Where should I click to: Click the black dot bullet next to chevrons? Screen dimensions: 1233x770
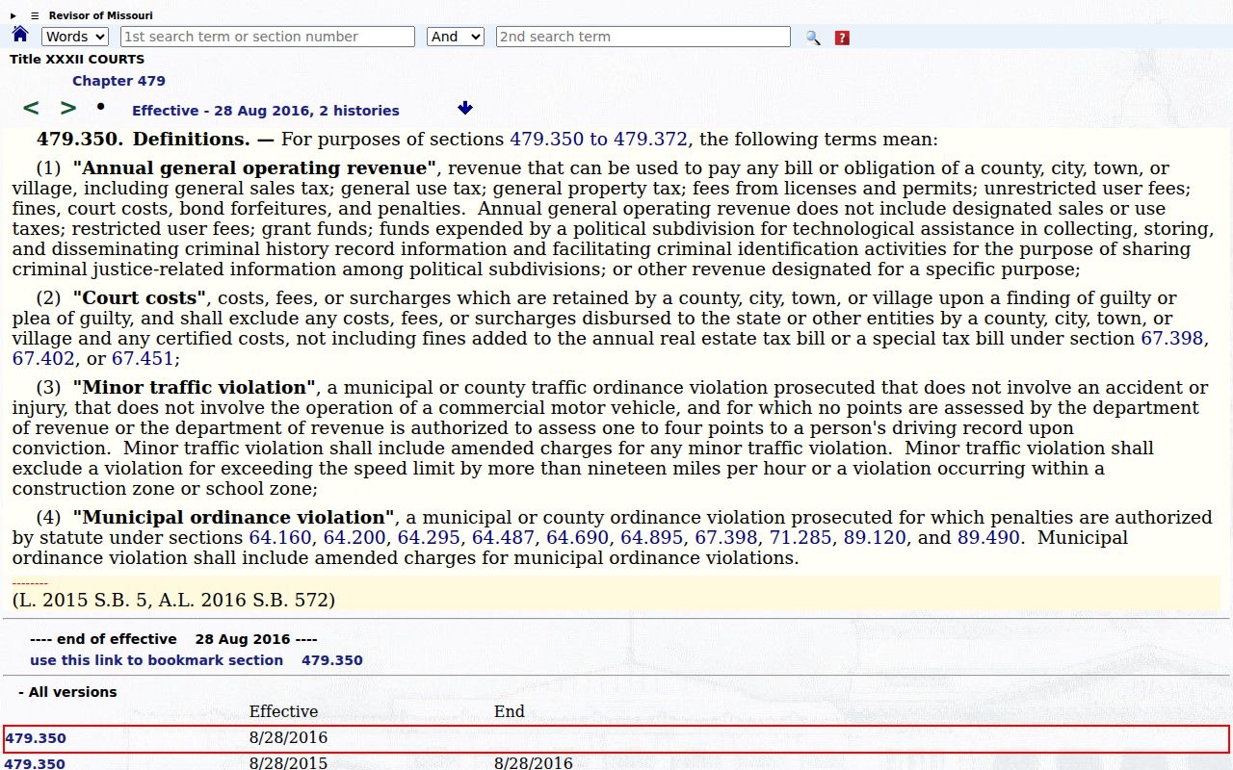coord(100,106)
